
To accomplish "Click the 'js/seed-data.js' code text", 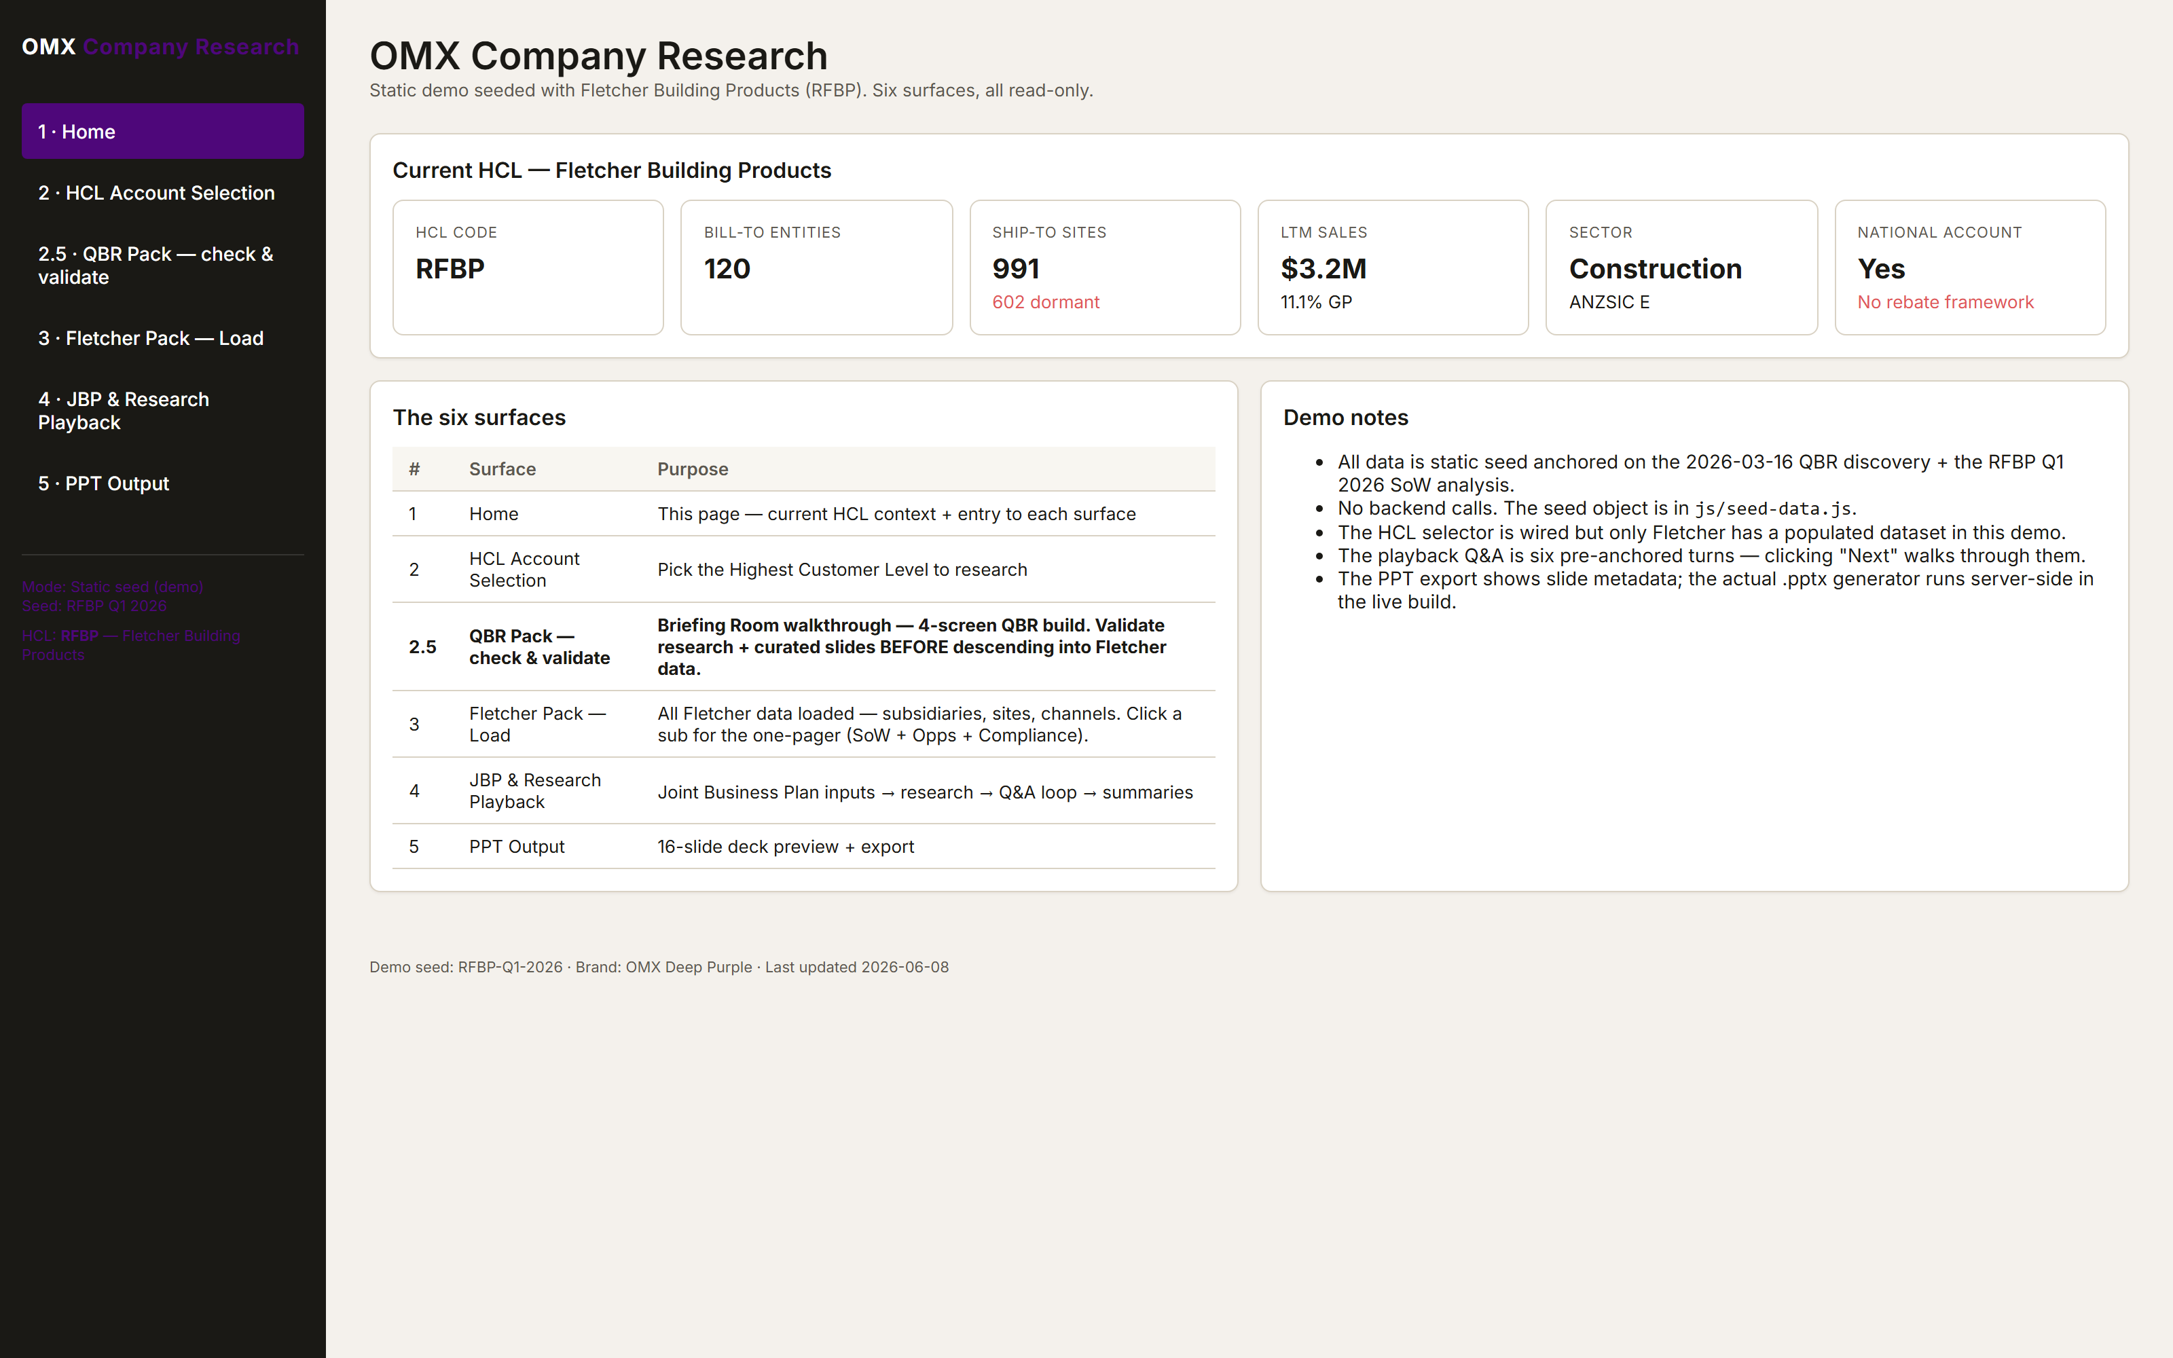I will coord(1772,509).
